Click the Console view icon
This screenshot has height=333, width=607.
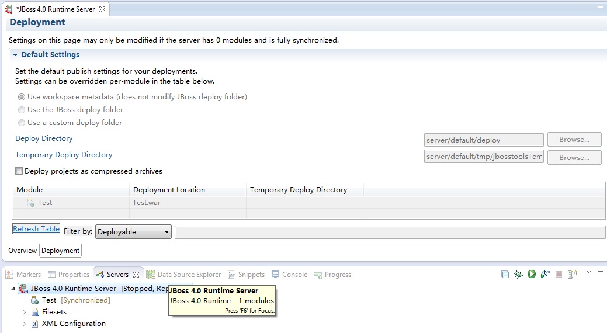tap(275, 275)
